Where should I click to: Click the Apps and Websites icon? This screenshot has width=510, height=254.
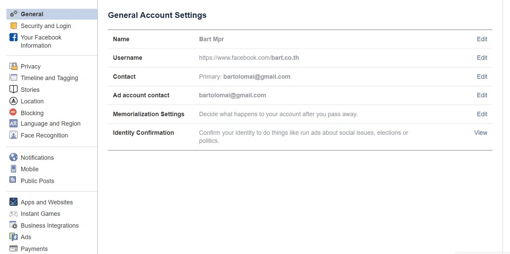14,202
